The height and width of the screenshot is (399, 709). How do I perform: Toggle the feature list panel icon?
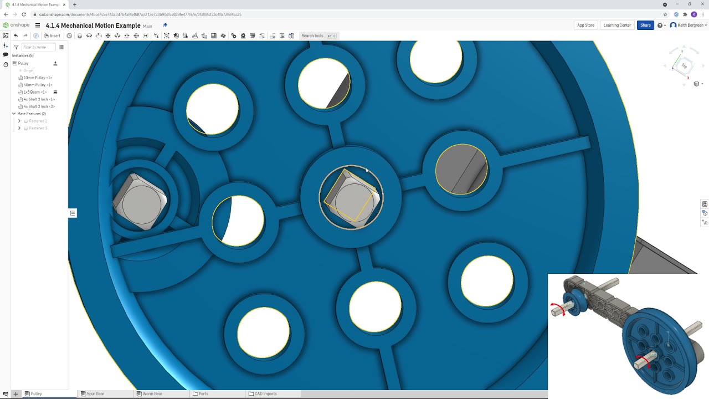6,35
